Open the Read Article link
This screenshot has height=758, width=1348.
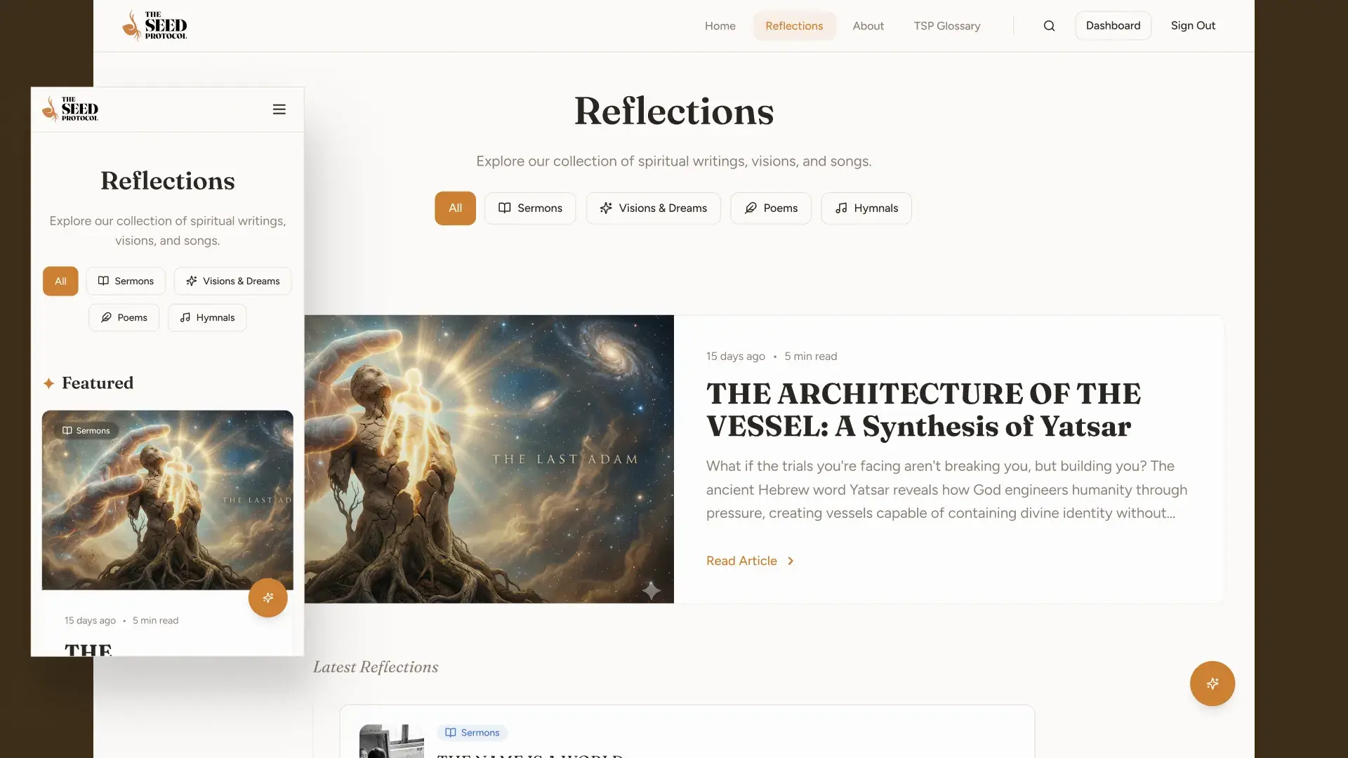coord(741,561)
